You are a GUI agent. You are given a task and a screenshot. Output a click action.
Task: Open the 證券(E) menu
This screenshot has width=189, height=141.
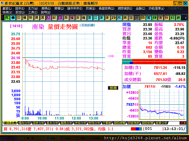[20, 8]
